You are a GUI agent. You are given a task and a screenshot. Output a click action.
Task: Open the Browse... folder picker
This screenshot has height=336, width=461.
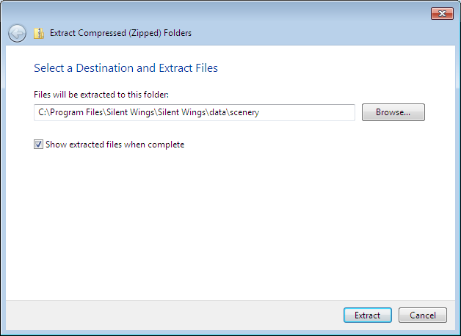click(393, 112)
